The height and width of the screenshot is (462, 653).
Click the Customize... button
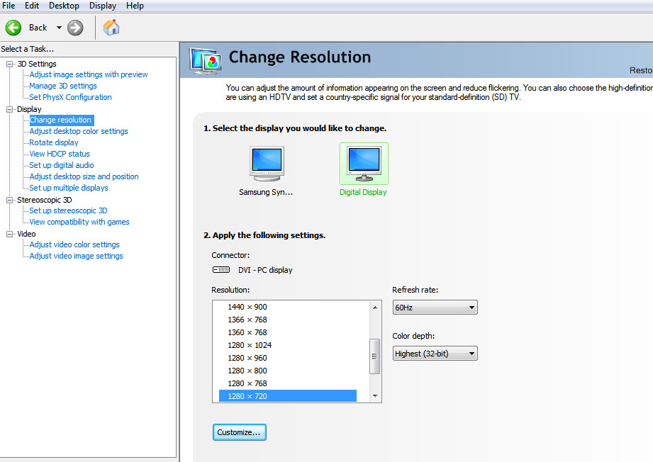point(240,432)
